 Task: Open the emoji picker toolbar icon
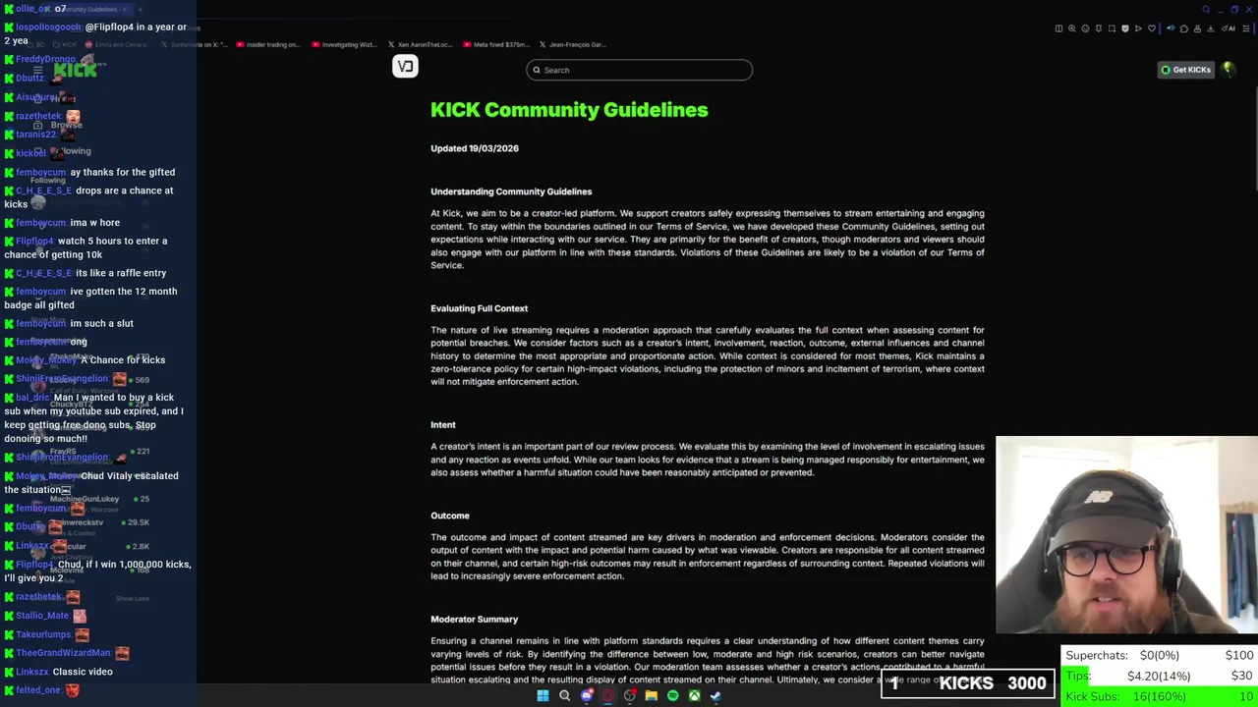tap(1085, 28)
